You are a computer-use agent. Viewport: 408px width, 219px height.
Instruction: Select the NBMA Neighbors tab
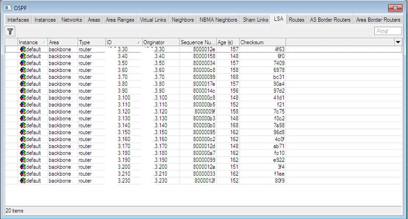pyautogui.click(x=218, y=20)
